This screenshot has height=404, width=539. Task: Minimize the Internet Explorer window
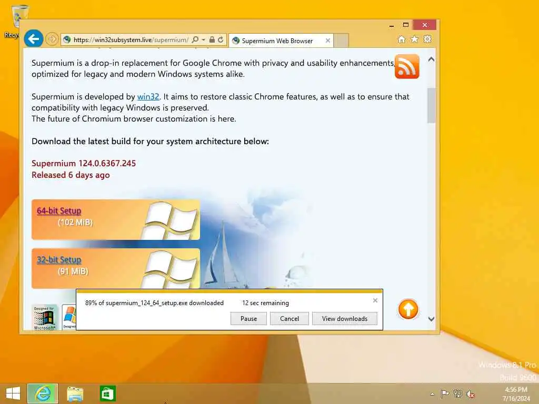(392, 25)
